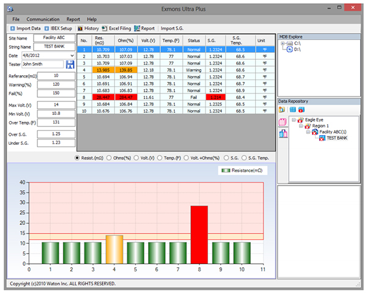Click the pink icon in Data Repository sidebar

click(x=283, y=121)
